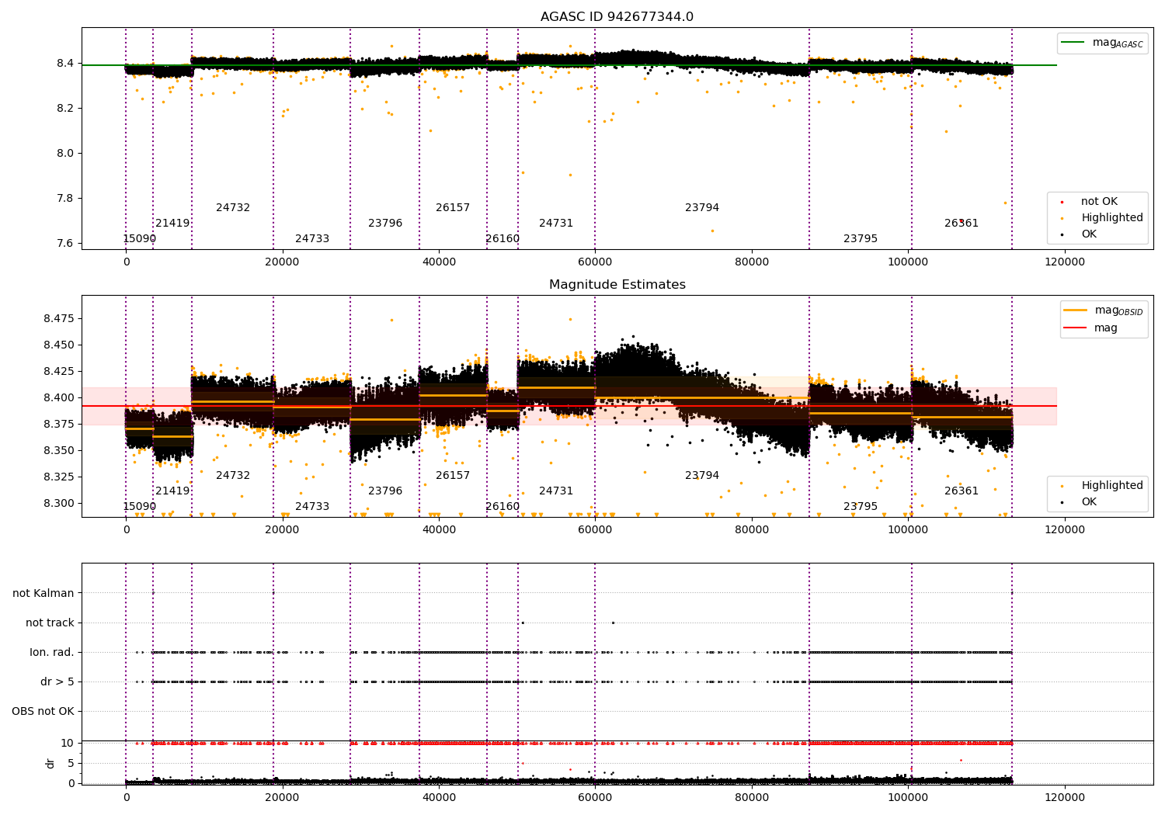1165x815 pixels.
Task: Click obsid label 21419 in Magnitude Estimates plot
Action: tap(172, 491)
